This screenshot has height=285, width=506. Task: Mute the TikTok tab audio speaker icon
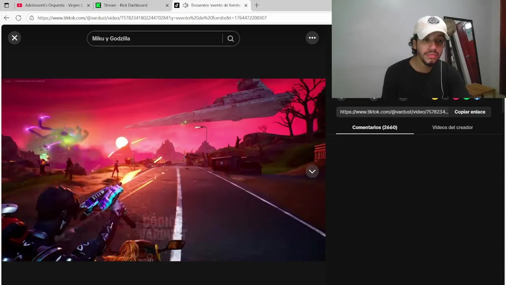185,6
